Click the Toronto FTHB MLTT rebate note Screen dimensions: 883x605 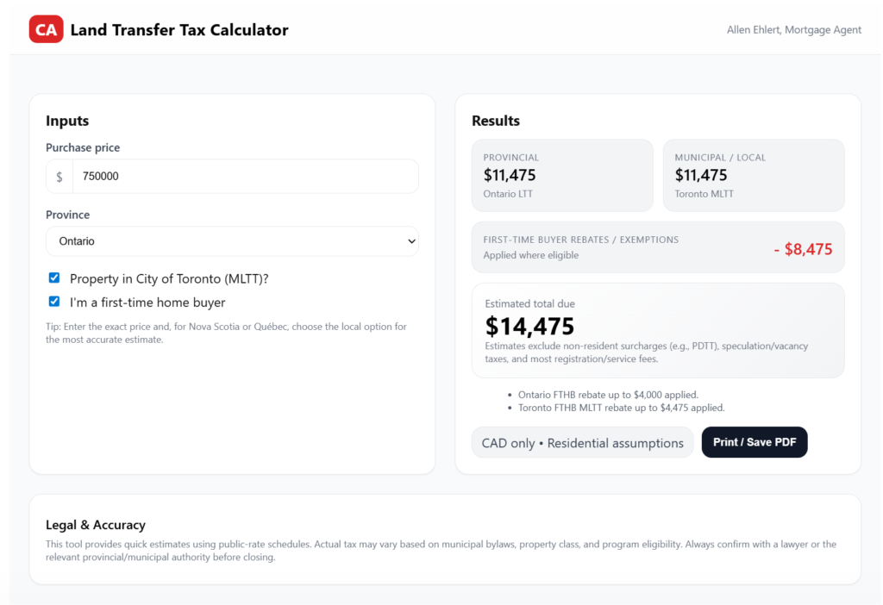coord(621,408)
